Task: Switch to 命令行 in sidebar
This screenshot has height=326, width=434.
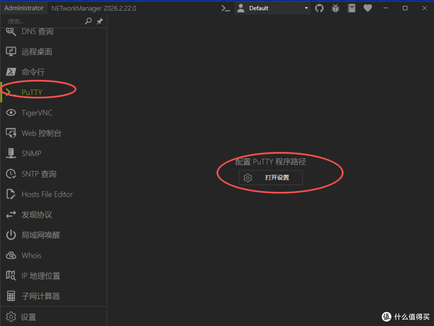Action: [x=53, y=72]
